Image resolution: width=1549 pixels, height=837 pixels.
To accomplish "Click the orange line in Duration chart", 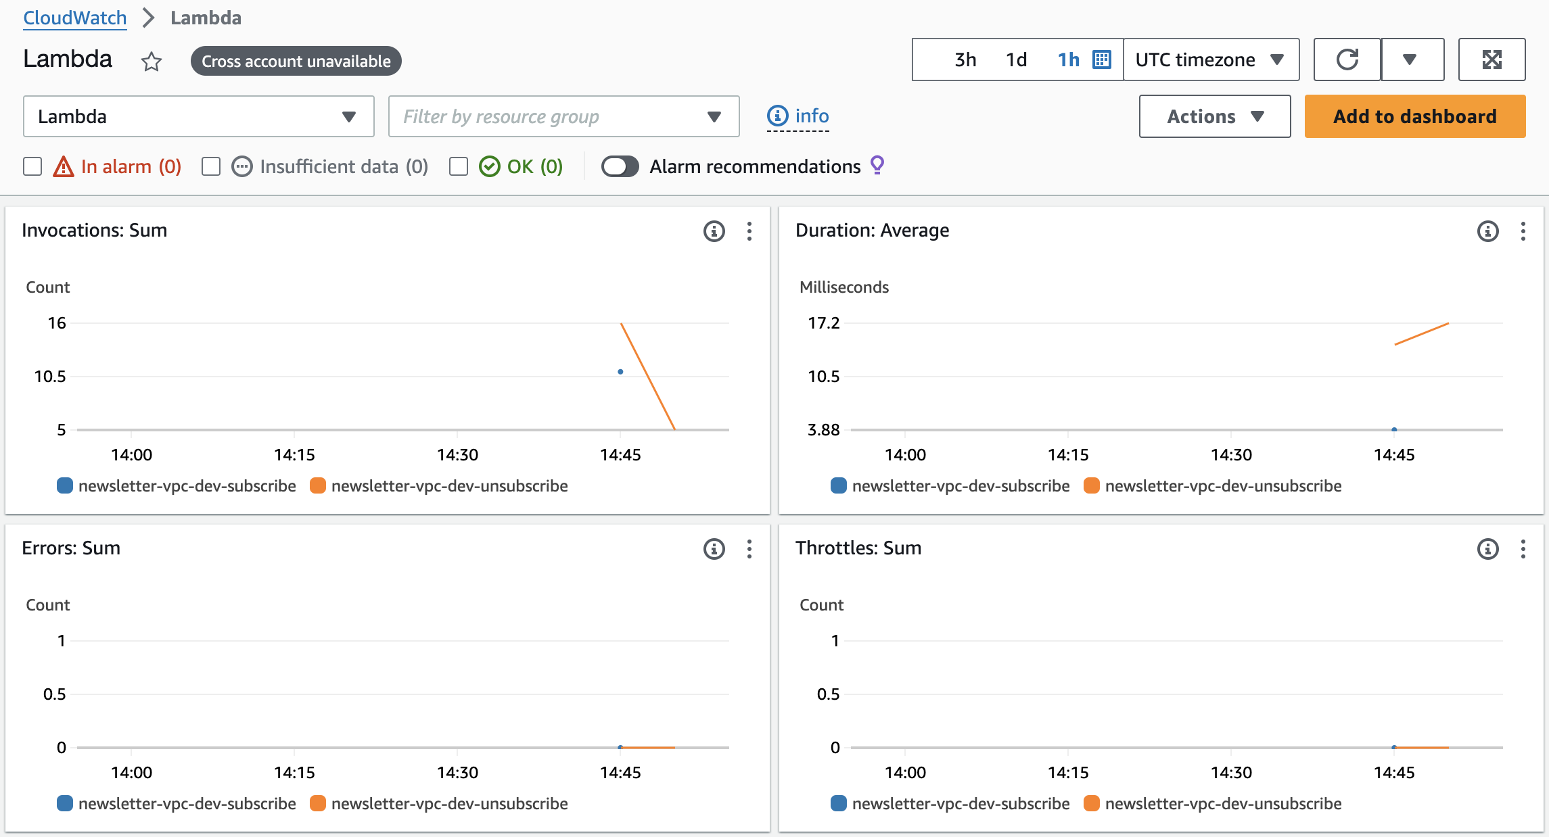I will 1421,334.
